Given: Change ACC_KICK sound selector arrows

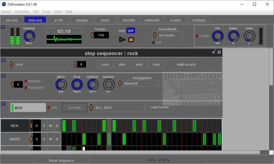Looking at the screenshot, I should point(91,107).
